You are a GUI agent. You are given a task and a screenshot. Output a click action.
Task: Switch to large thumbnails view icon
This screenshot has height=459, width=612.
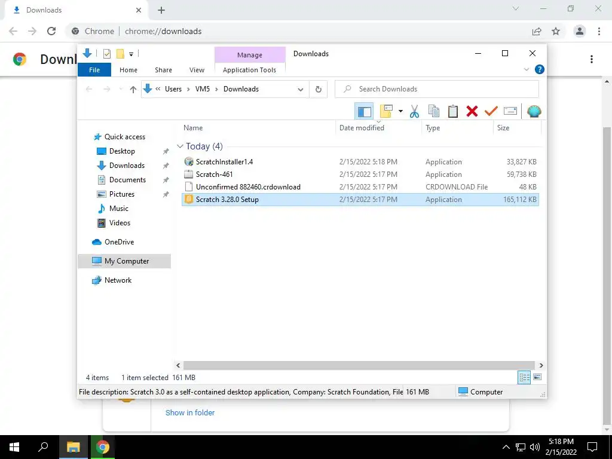(537, 377)
